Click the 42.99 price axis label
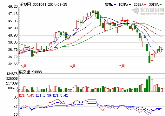165x116 pixels. [x=13, y=28]
